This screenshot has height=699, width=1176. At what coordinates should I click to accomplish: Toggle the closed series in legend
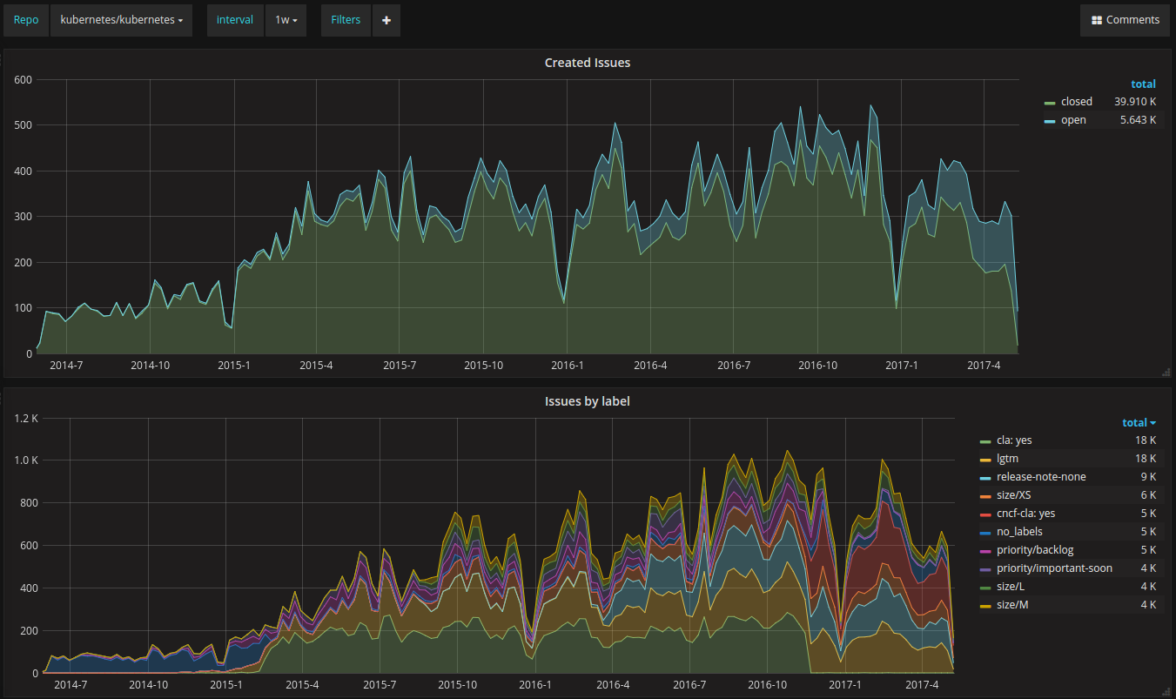[x=1077, y=102]
